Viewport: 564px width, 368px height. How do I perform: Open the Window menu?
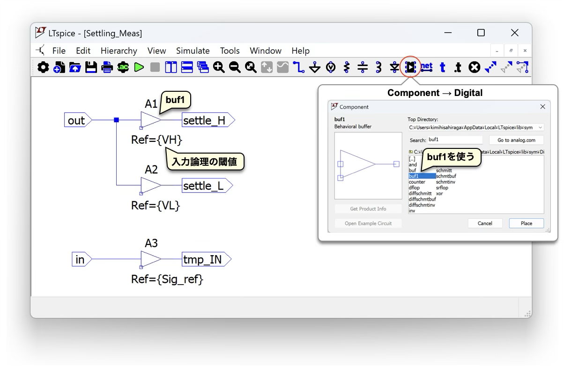tap(266, 51)
